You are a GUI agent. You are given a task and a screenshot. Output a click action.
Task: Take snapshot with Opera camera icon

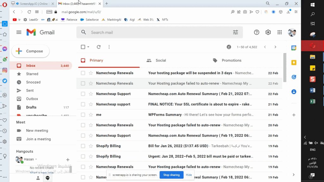tap(245, 12)
